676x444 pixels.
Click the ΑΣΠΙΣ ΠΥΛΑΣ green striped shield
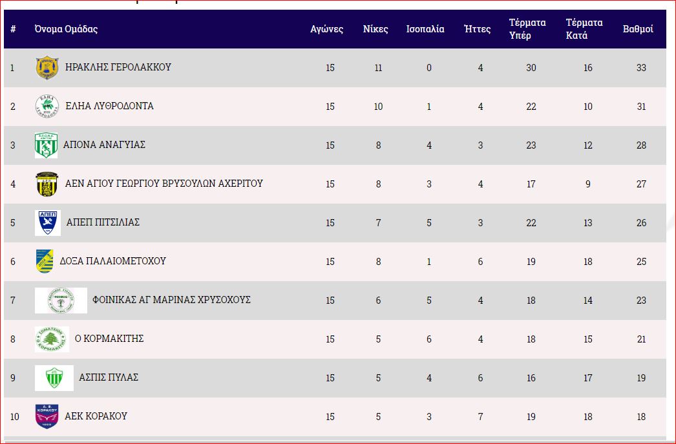[54, 378]
